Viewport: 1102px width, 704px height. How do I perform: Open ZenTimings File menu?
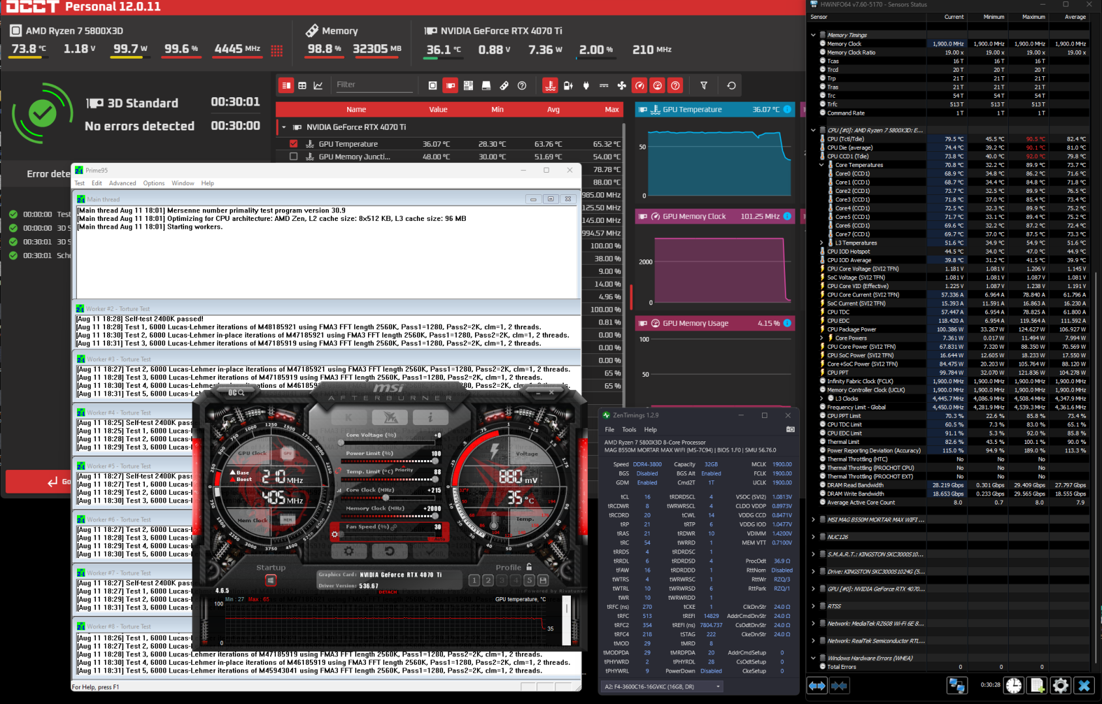pos(609,430)
